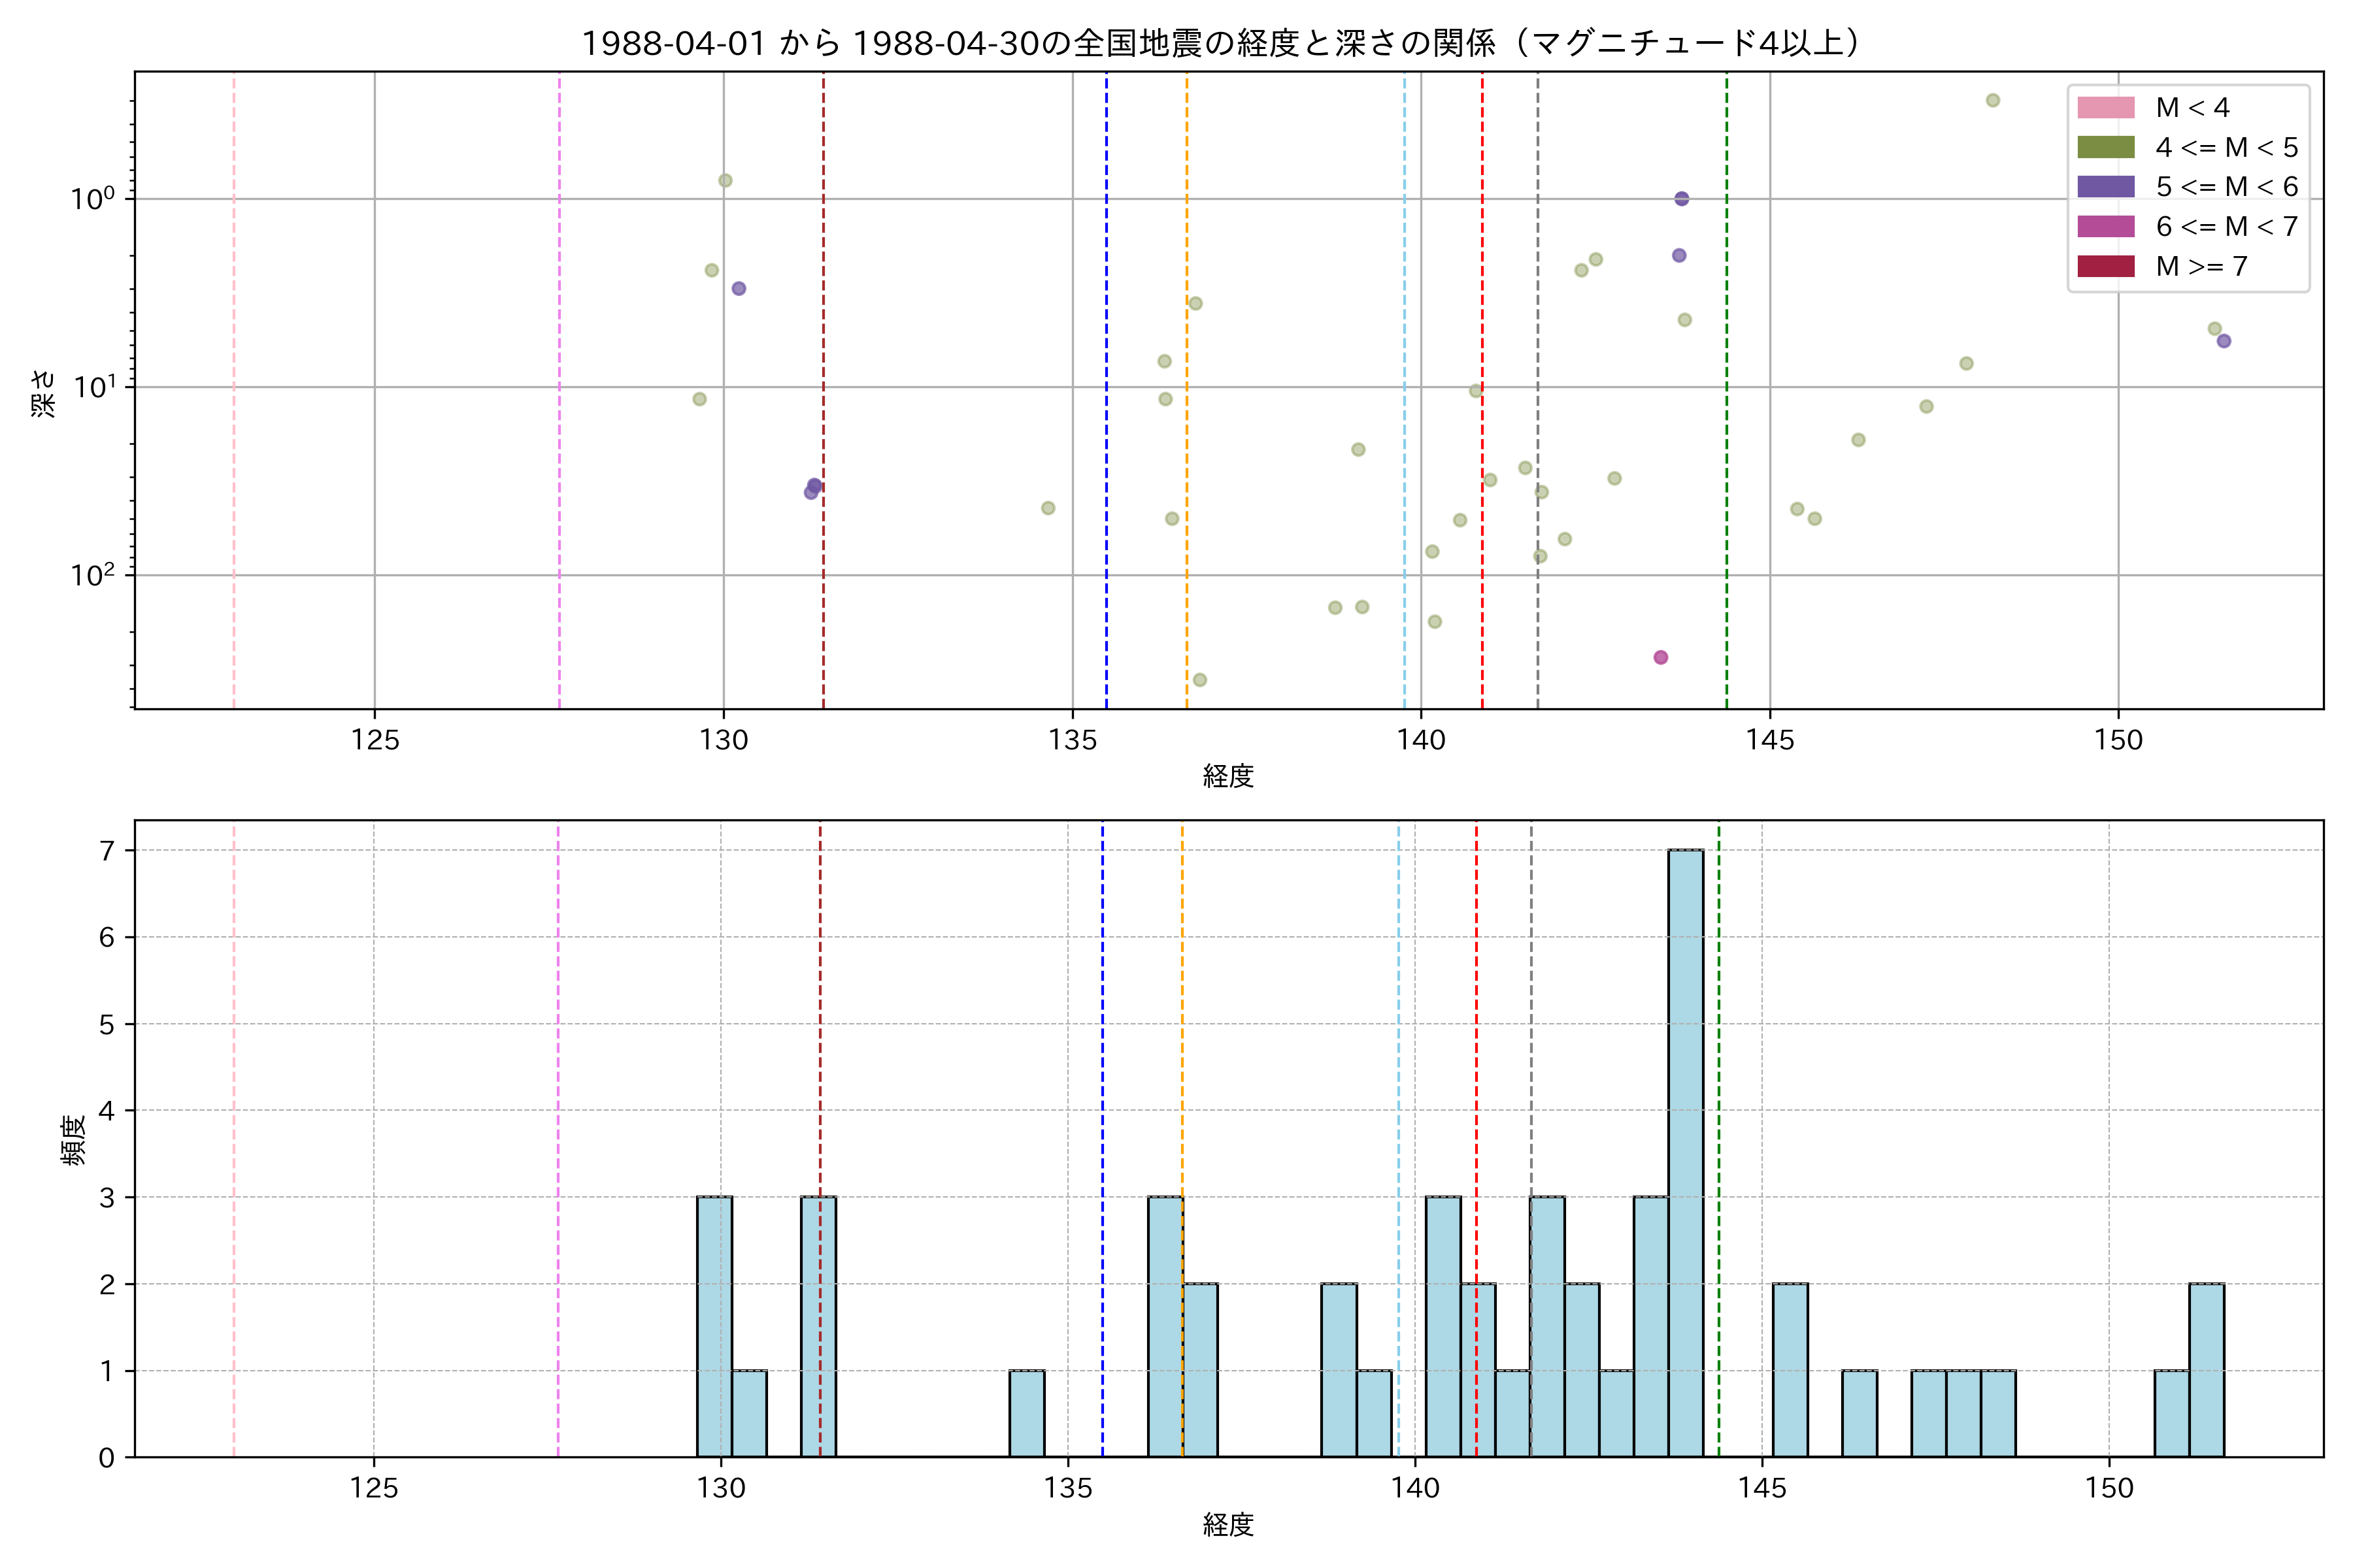
Task: Click the 145 tick label on the scatter x-axis
Action: pos(1770,741)
